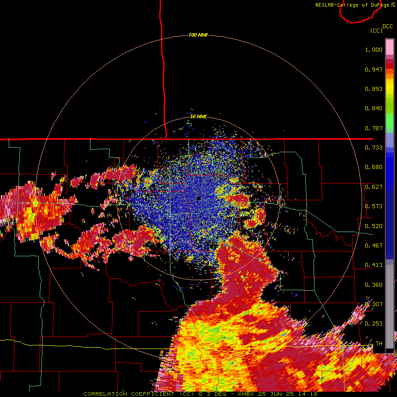The width and height of the screenshot is (397, 397).
Task: Click the [CC] legend unit label
Action: click(376, 30)
